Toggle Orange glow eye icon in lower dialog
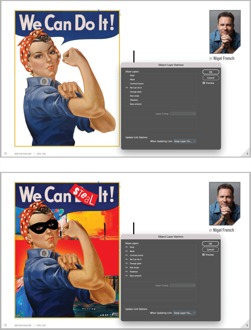Screen dimensions: 251x330 (127, 263)
